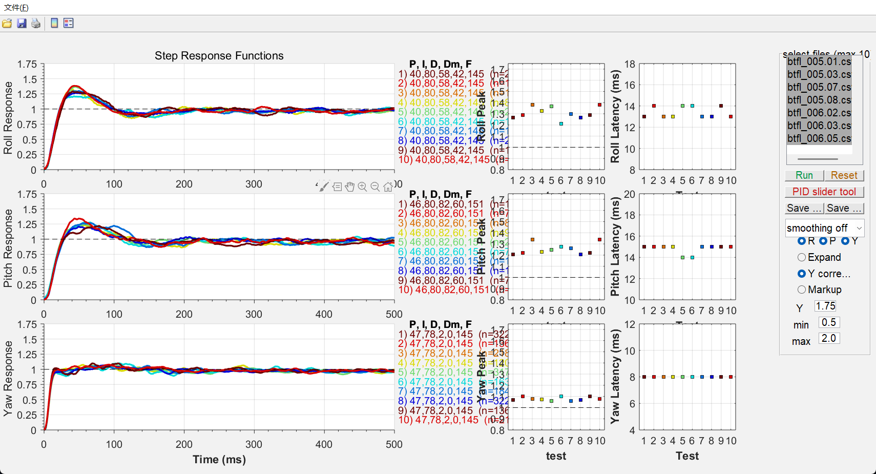Open the 文件(F) menu
The width and height of the screenshot is (876, 474).
pyautogui.click(x=15, y=8)
